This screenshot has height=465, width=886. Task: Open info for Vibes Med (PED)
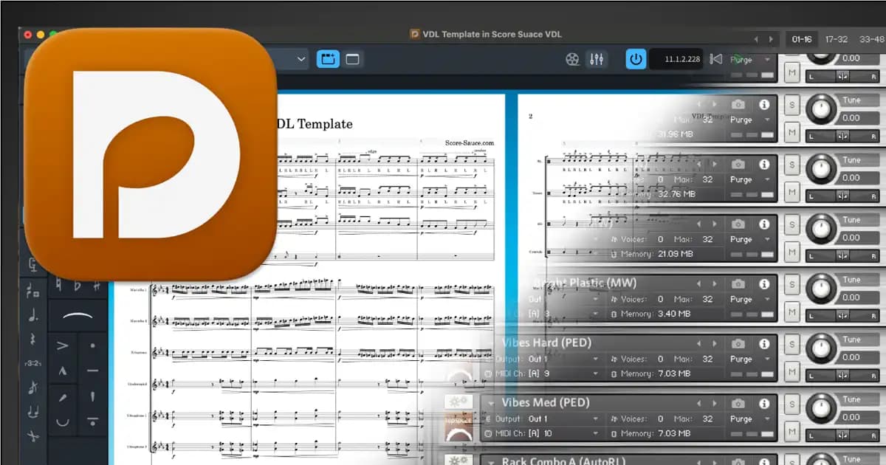click(x=764, y=403)
